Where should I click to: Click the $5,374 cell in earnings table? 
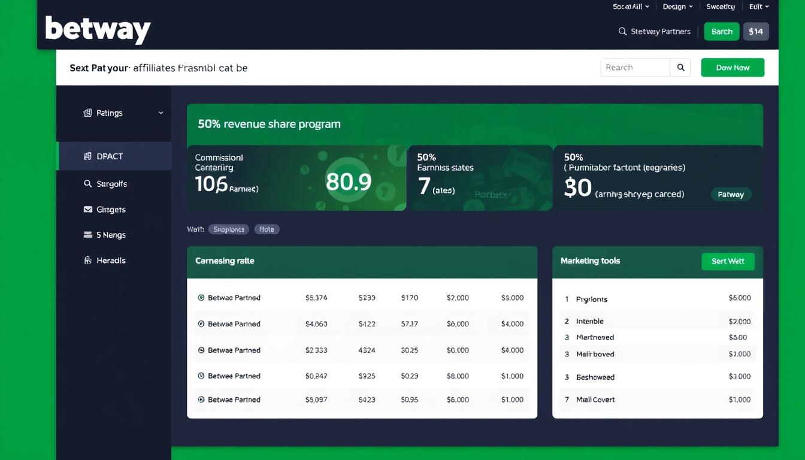click(x=316, y=298)
